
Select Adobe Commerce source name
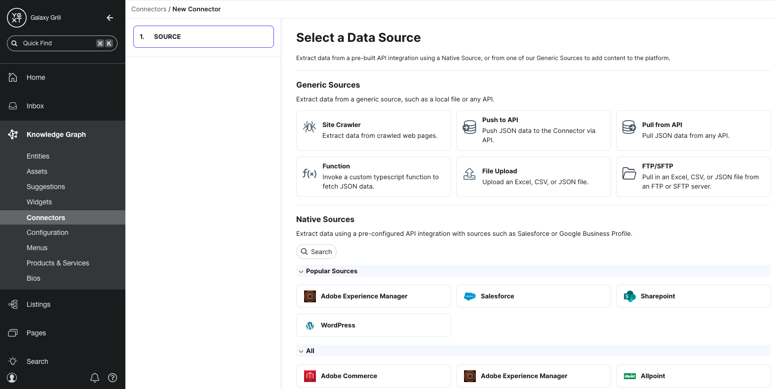[349, 376]
